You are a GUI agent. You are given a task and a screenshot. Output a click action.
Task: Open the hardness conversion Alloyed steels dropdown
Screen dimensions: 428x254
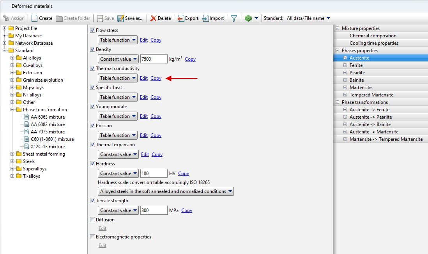point(166,191)
